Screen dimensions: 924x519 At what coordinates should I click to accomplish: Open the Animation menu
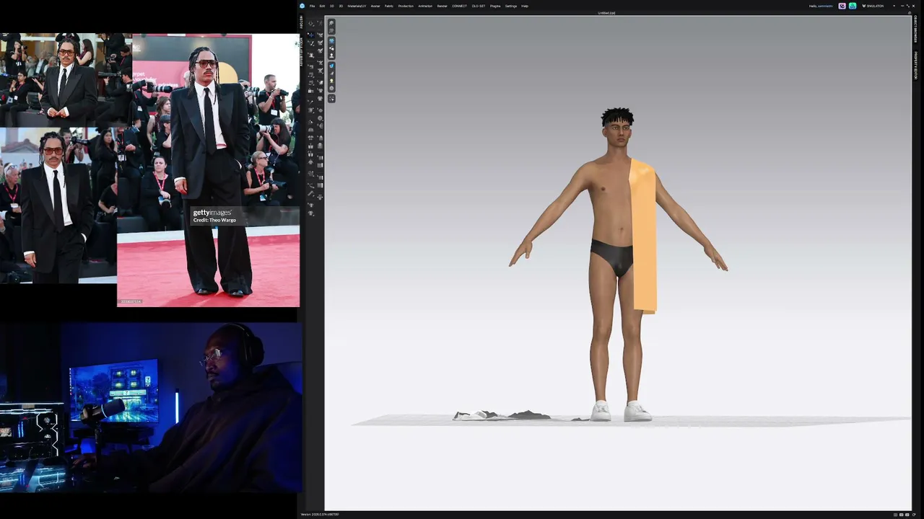click(x=425, y=6)
